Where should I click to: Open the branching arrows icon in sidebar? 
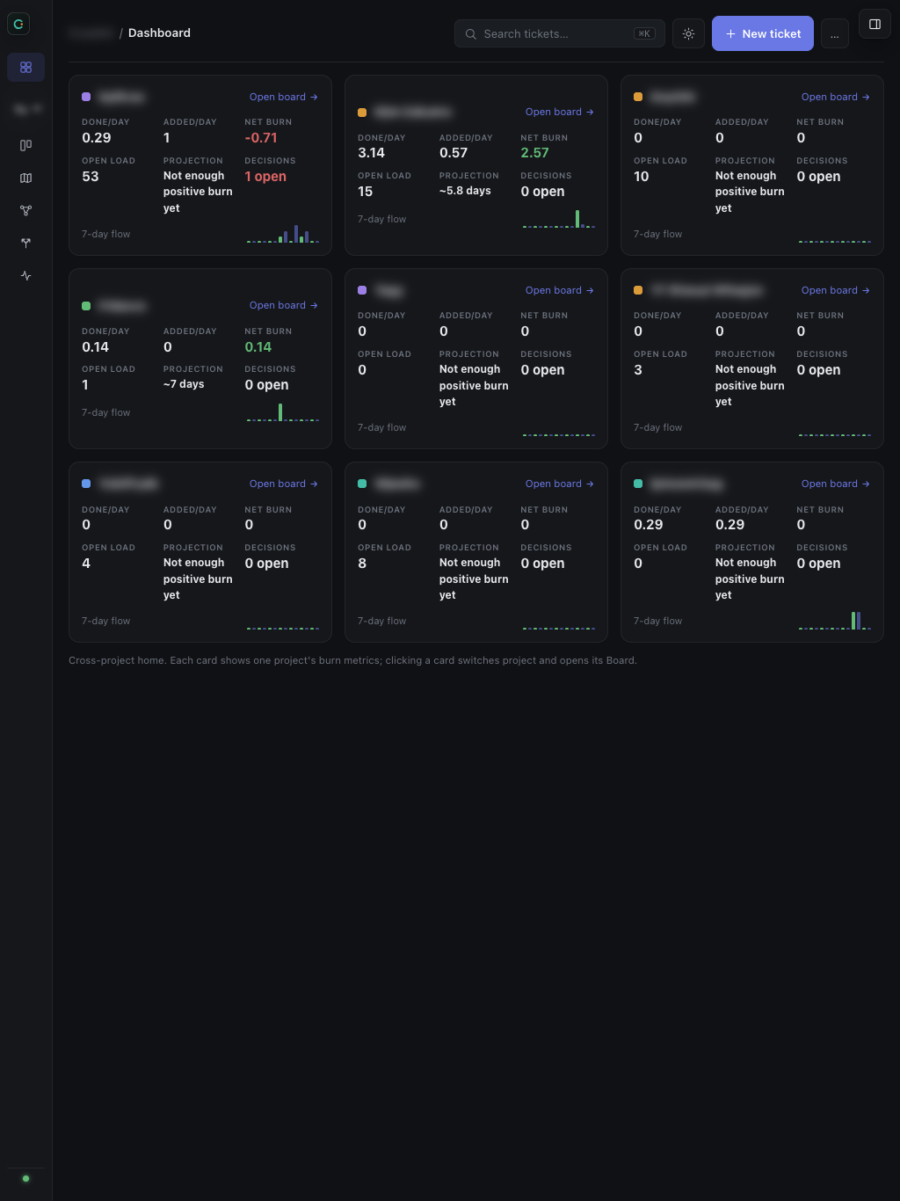(x=26, y=243)
